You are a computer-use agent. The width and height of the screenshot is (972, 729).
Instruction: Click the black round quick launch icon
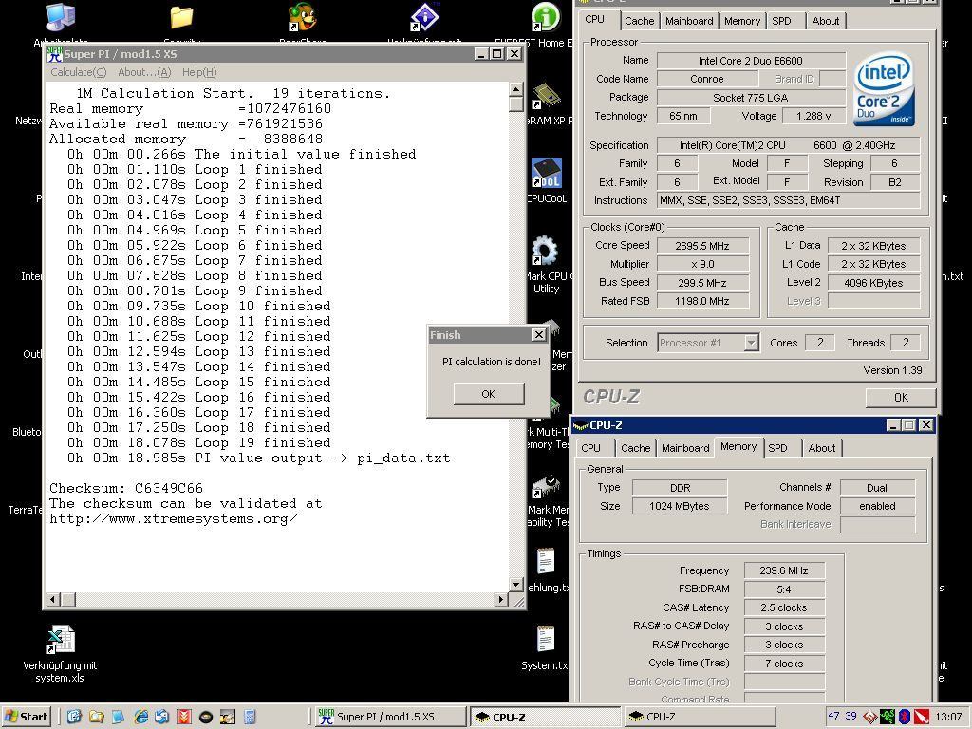206,718
